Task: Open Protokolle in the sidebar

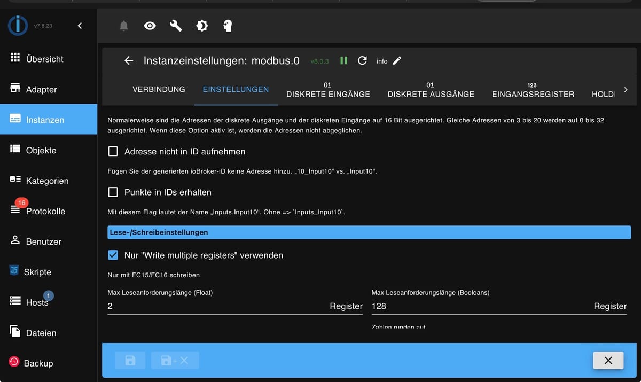Action: pos(49,211)
